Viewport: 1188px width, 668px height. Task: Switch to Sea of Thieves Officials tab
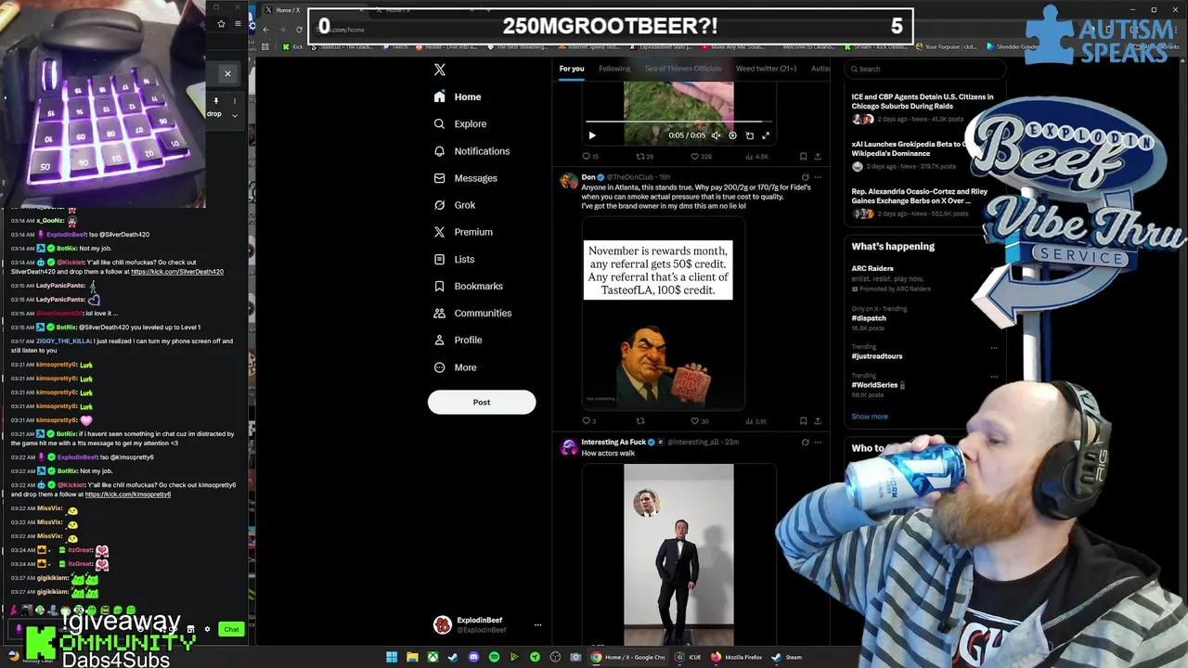[x=683, y=69]
